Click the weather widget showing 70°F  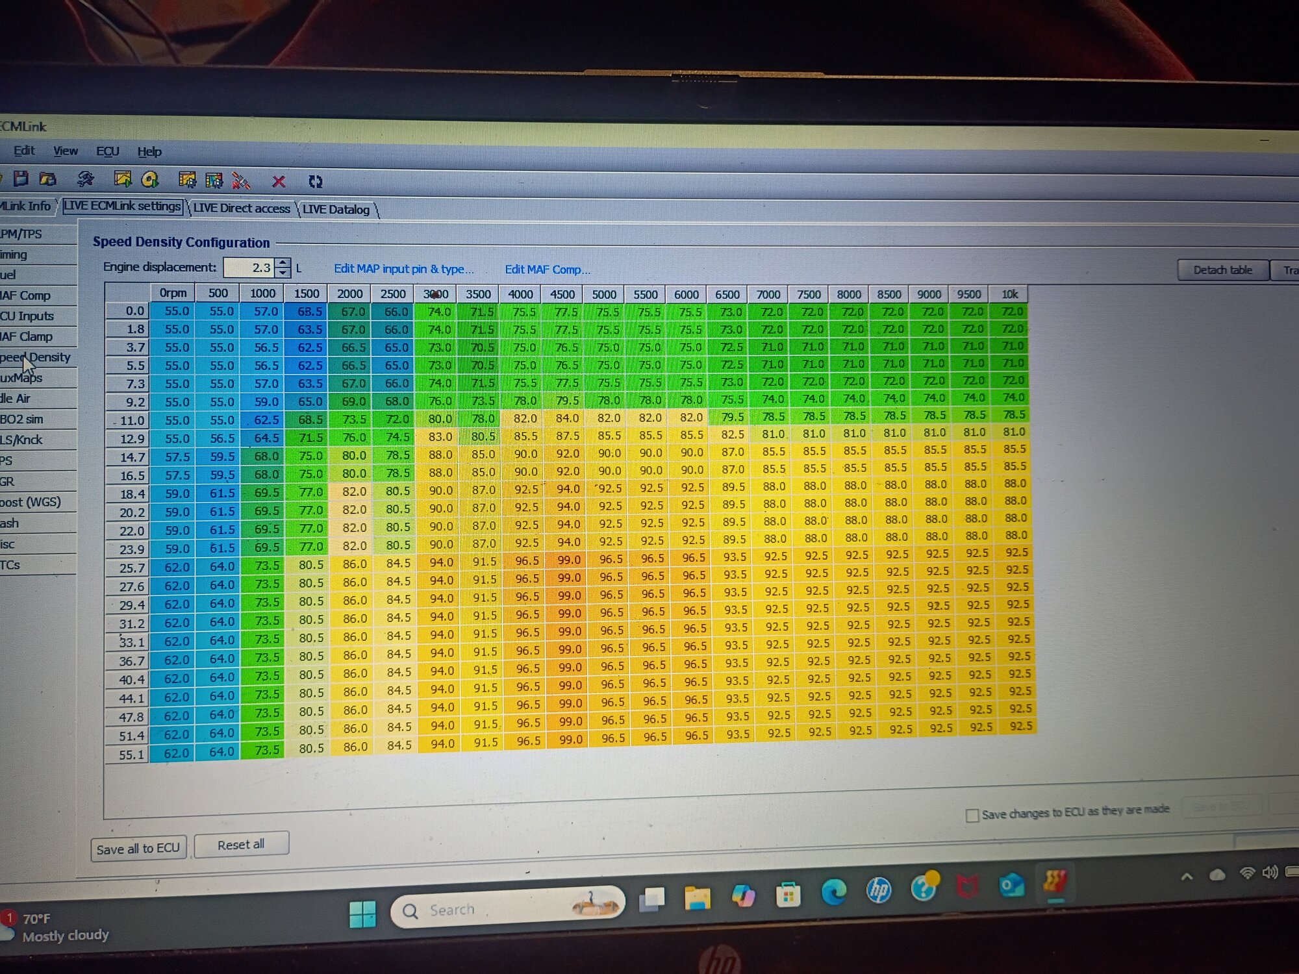tap(55, 927)
